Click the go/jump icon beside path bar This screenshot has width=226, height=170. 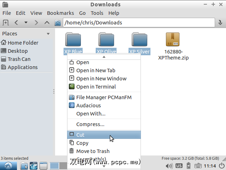220,23
